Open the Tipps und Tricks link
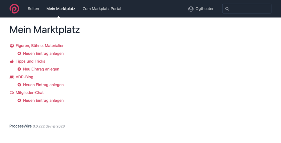The width and height of the screenshot is (281, 143). click(30, 61)
